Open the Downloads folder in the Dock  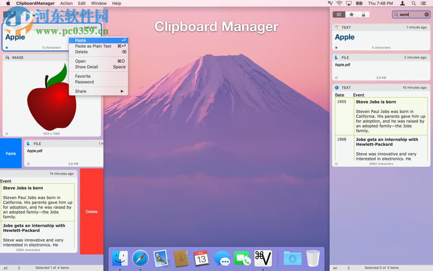[292, 258]
